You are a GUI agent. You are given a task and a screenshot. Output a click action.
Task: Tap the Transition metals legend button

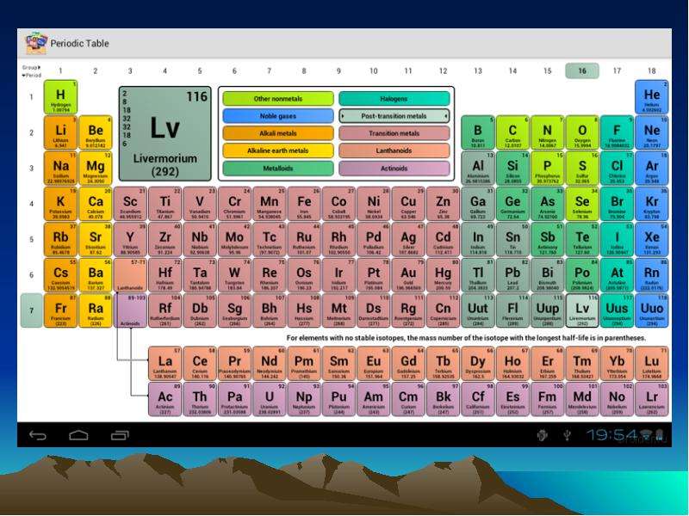pos(394,133)
